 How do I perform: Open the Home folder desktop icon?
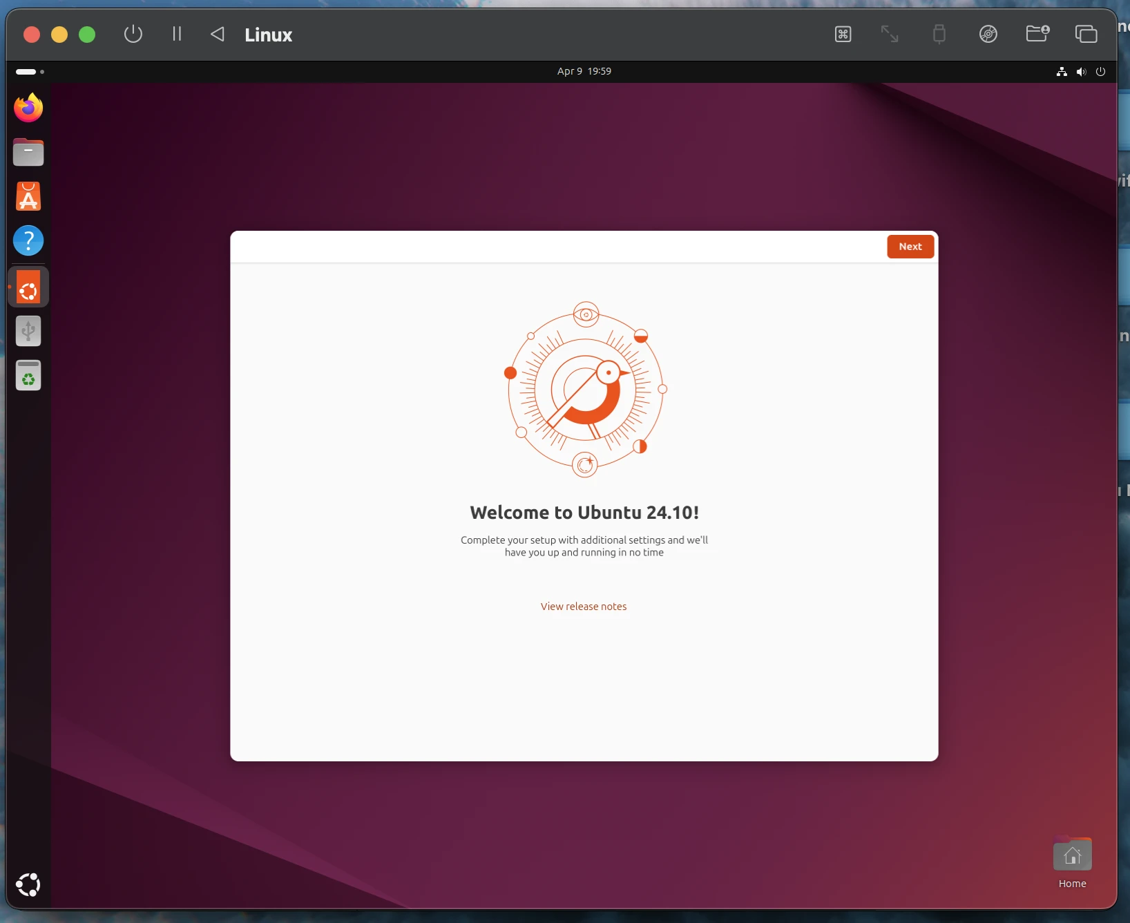[1072, 864]
